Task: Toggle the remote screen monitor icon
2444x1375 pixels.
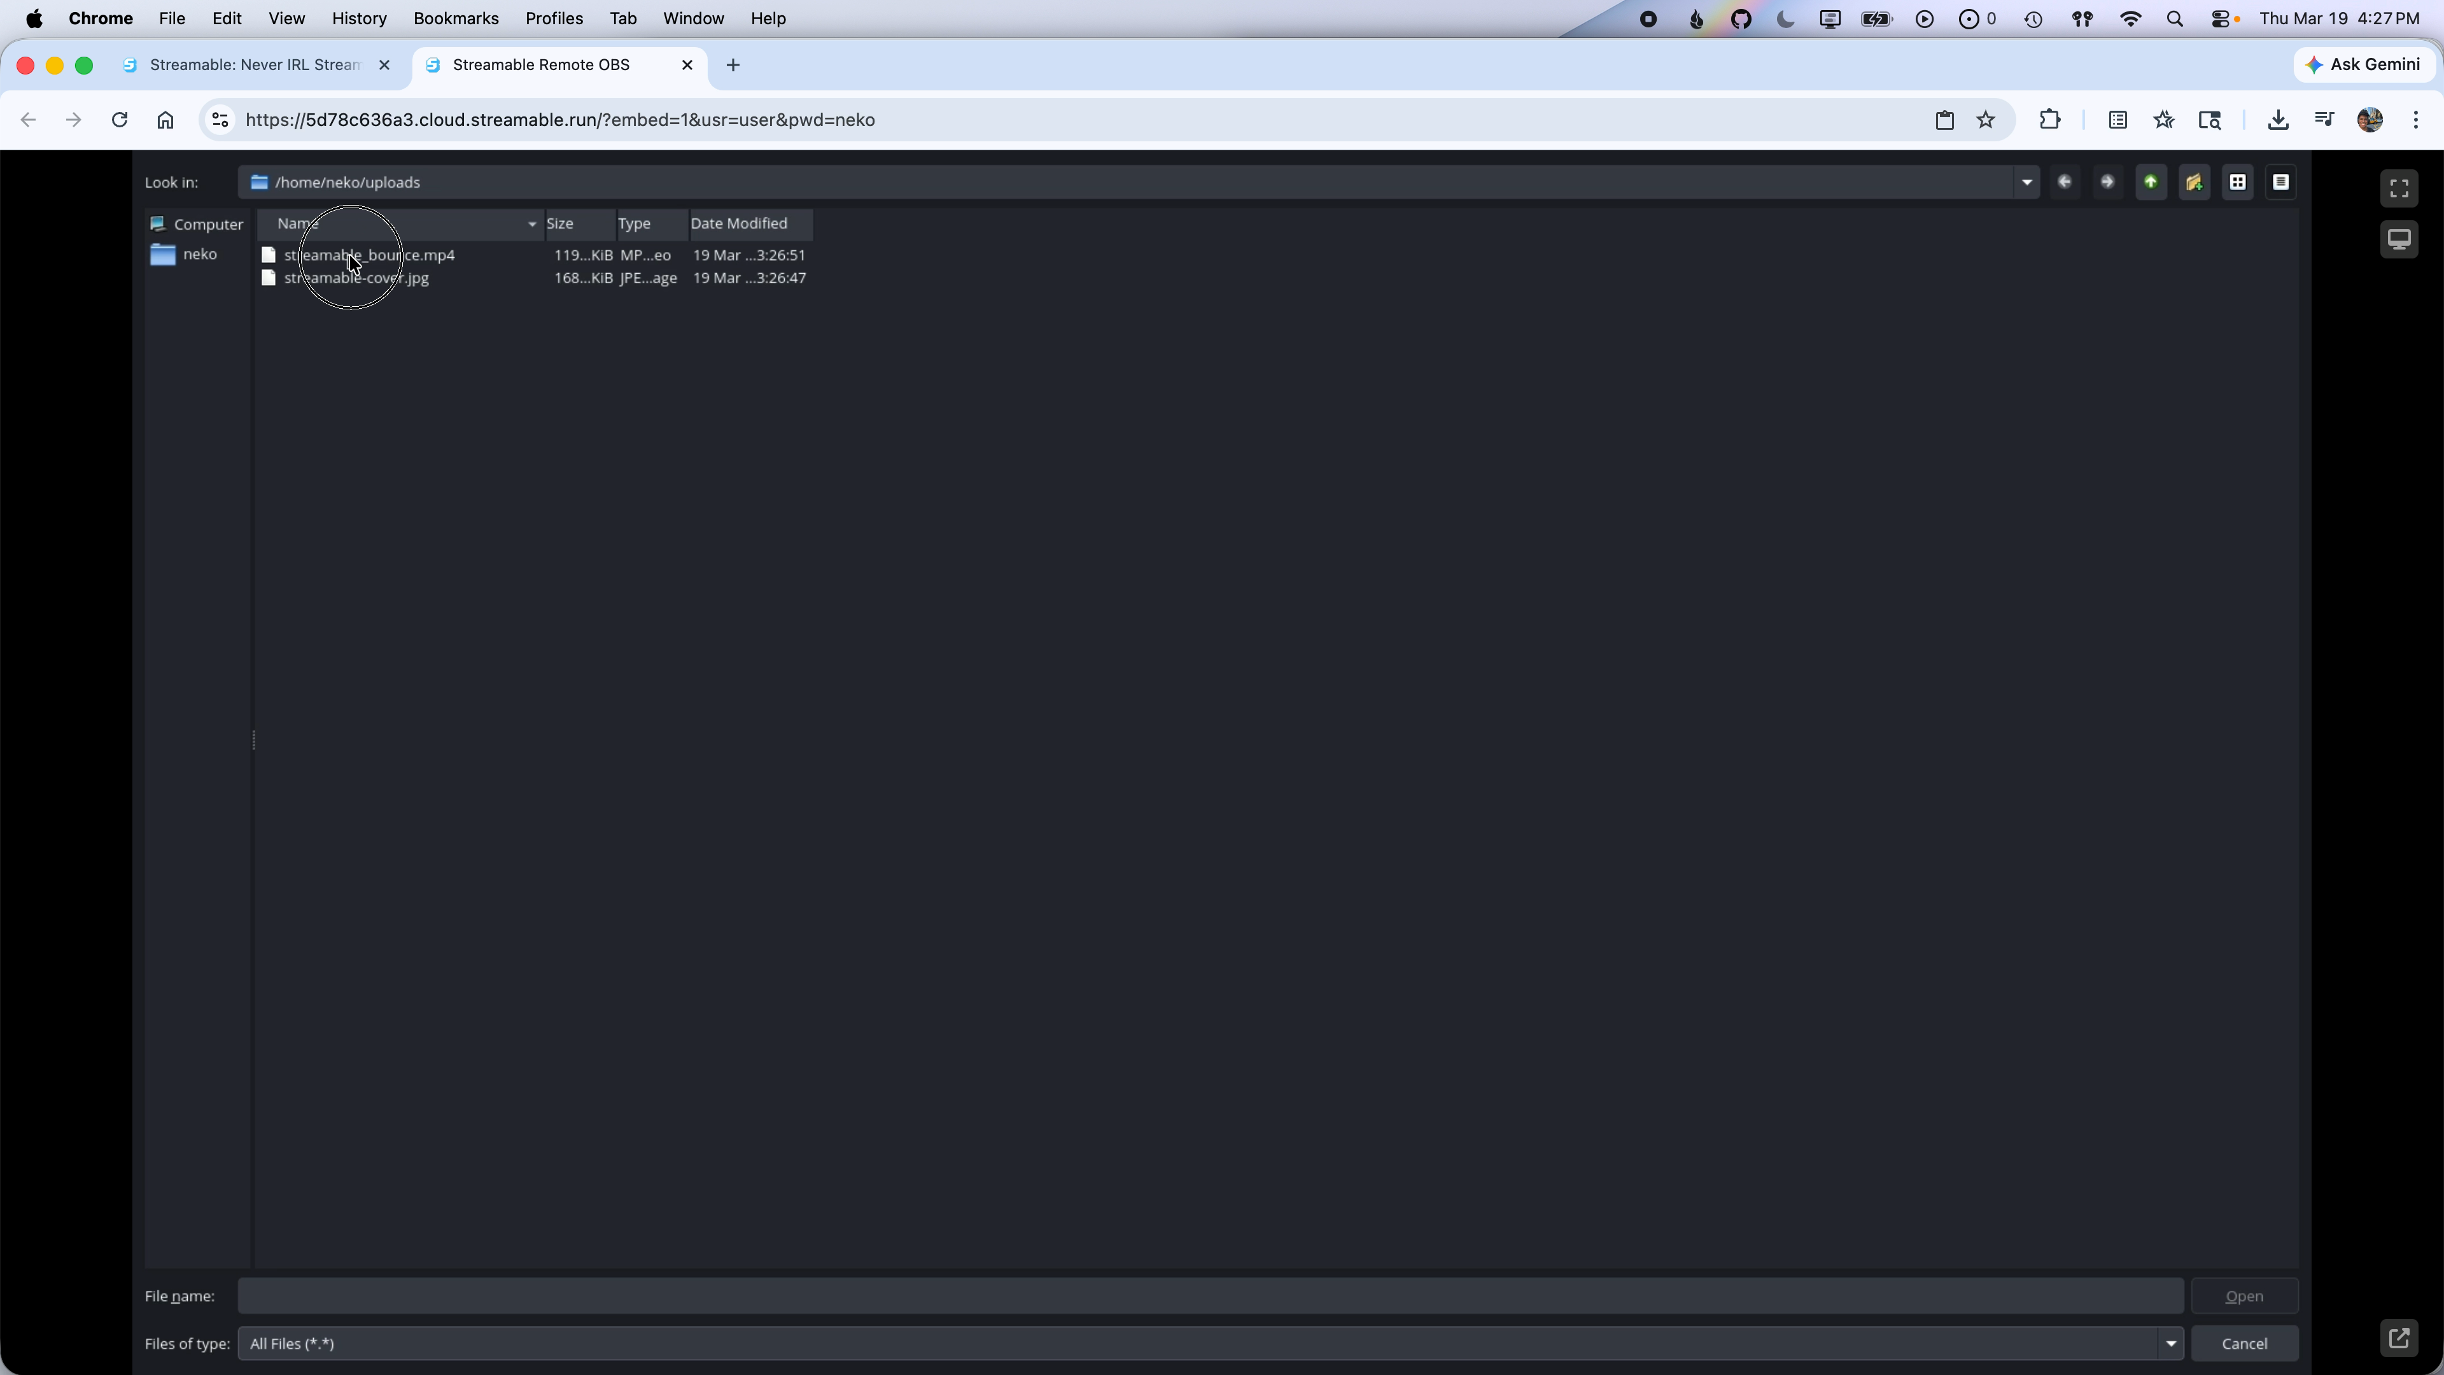Action: click(x=2399, y=239)
